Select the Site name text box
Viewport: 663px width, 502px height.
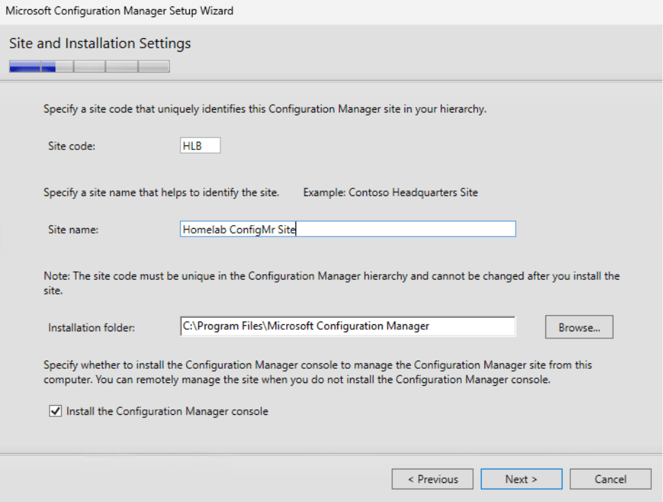tap(347, 229)
